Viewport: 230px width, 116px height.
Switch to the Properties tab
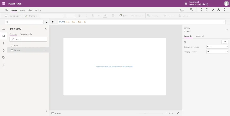click(x=188, y=36)
